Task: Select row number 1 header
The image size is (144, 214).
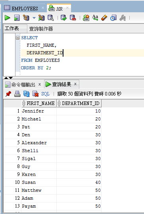Action: pos(13,111)
